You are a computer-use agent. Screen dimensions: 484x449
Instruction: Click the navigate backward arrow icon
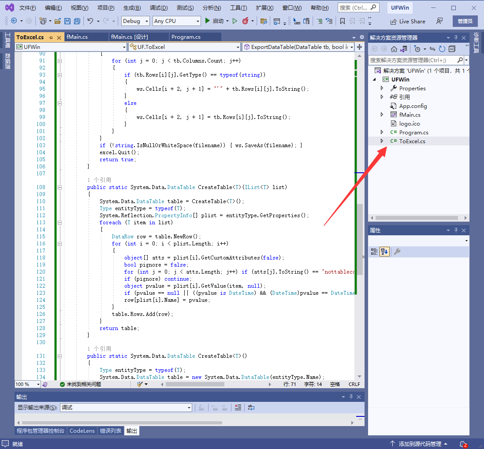coord(14,21)
